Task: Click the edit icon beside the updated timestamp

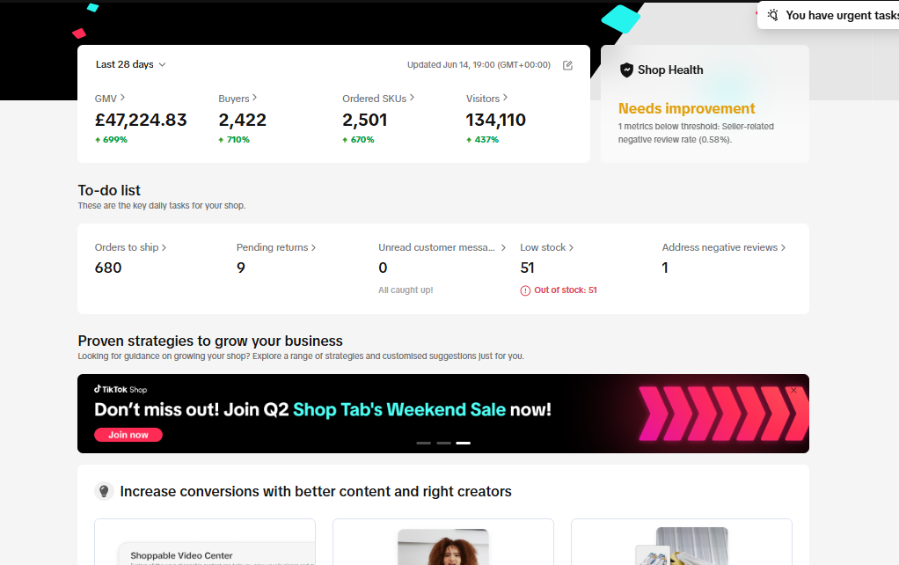Action: pos(567,65)
